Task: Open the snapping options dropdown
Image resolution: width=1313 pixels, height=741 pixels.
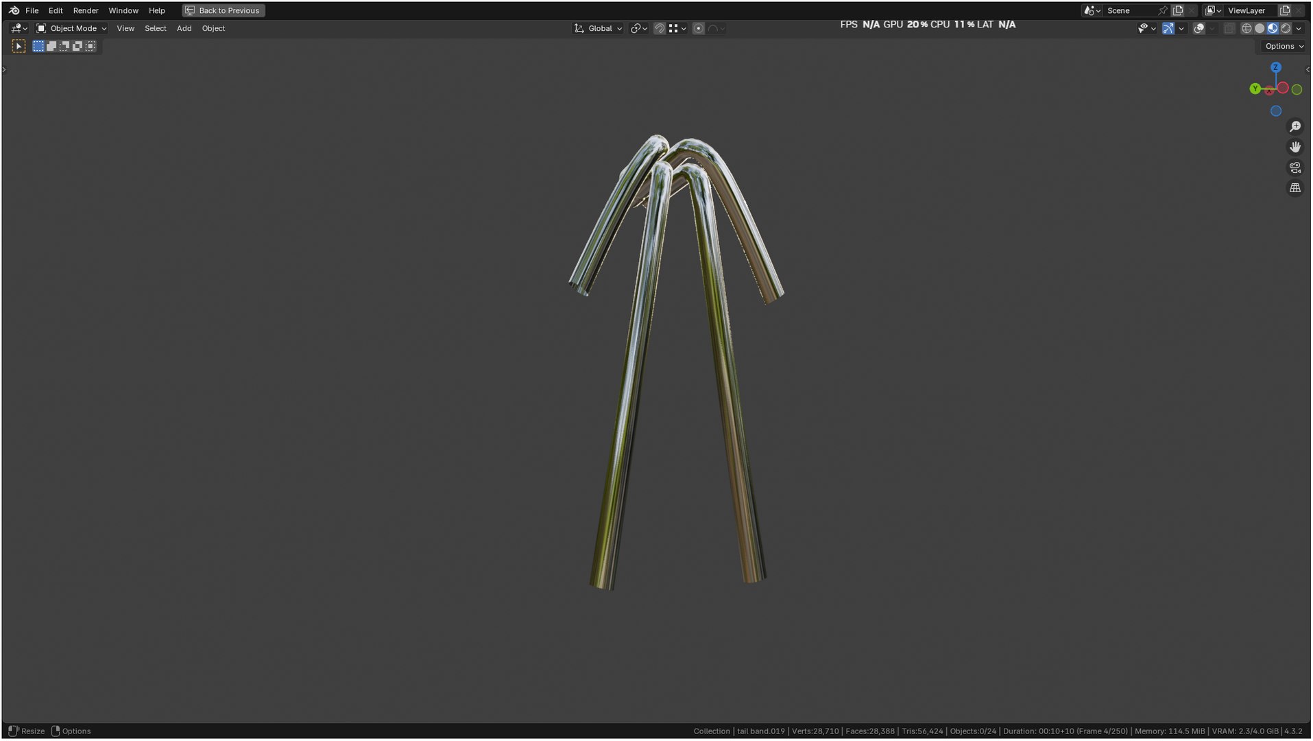Action: click(x=677, y=28)
